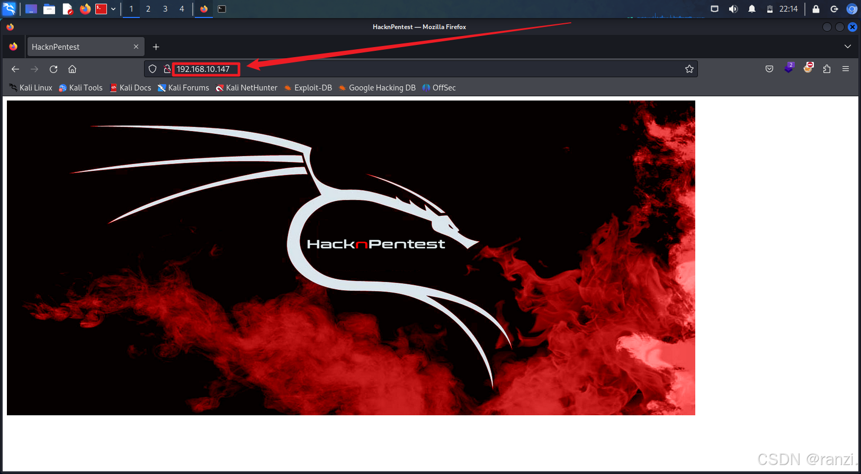Open the 22:14 clock in the panel
The height and width of the screenshot is (474, 861).
[788, 9]
